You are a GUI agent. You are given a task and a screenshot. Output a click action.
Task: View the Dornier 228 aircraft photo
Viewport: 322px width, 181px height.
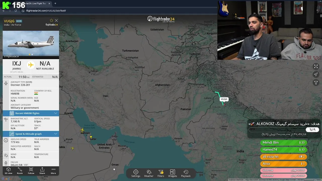click(x=31, y=43)
